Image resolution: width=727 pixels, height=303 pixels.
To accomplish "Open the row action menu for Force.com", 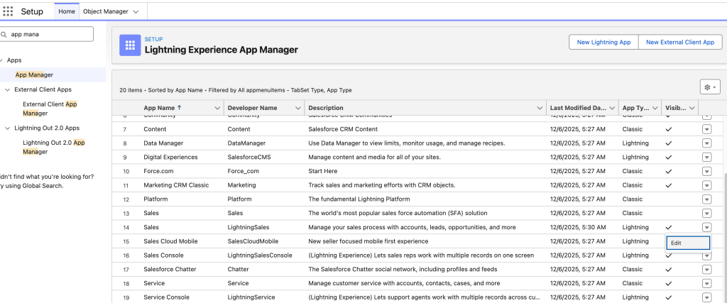I will click(706, 171).
